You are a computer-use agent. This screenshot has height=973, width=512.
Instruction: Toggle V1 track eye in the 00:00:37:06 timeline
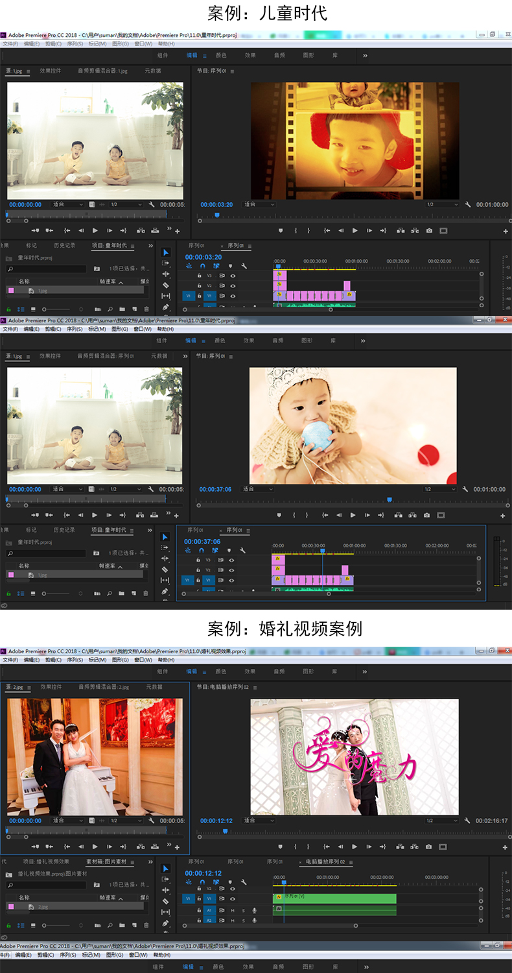231,580
